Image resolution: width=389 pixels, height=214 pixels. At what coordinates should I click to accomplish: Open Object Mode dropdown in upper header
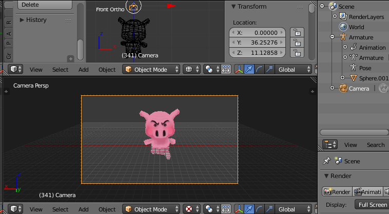tap(151, 70)
